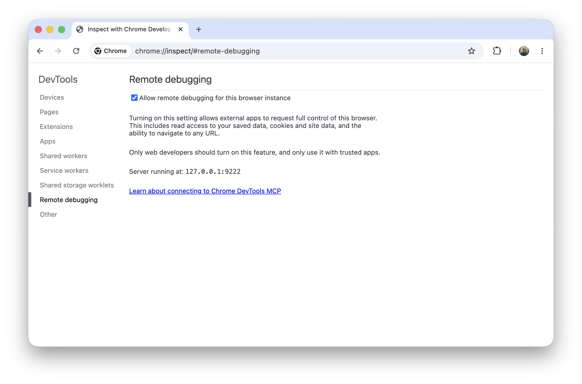Viewport: 582px width, 384px height.
Task: Open the Extensions section
Action: pyautogui.click(x=56, y=127)
